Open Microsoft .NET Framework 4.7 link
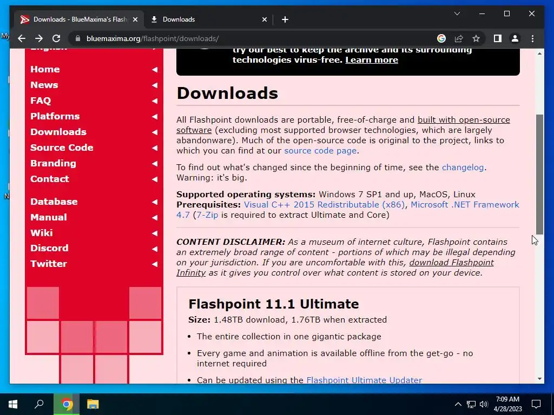This screenshot has width=554, height=415. (x=465, y=205)
